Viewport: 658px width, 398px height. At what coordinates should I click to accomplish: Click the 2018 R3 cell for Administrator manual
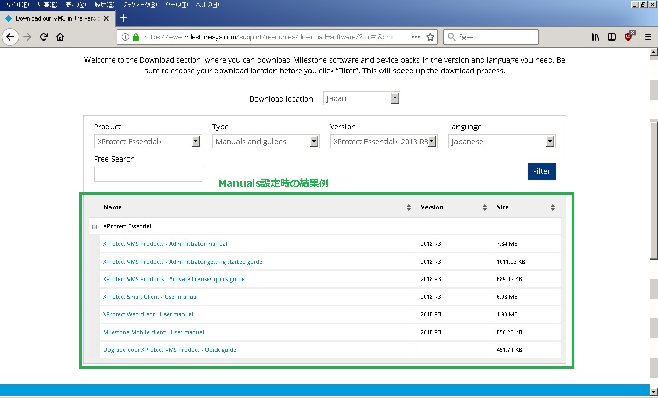pos(455,244)
